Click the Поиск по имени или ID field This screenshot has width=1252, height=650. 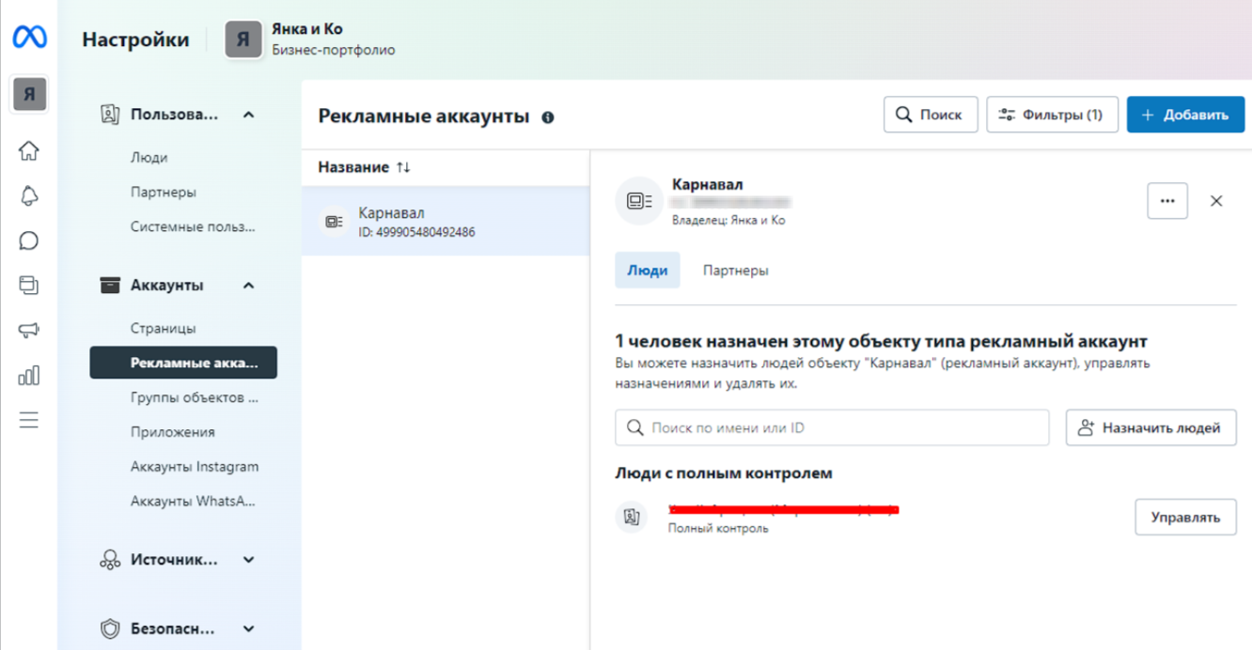click(x=837, y=427)
